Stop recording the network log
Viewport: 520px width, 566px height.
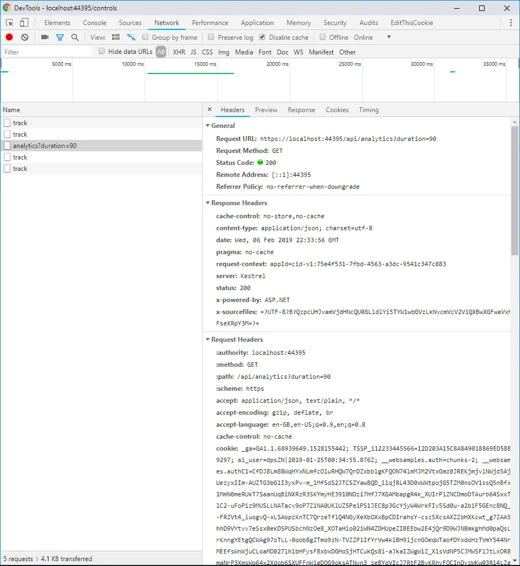coord(9,37)
